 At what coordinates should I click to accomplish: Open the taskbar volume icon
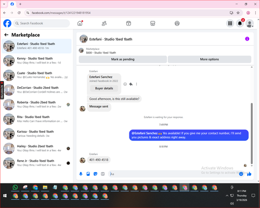point(232,203)
